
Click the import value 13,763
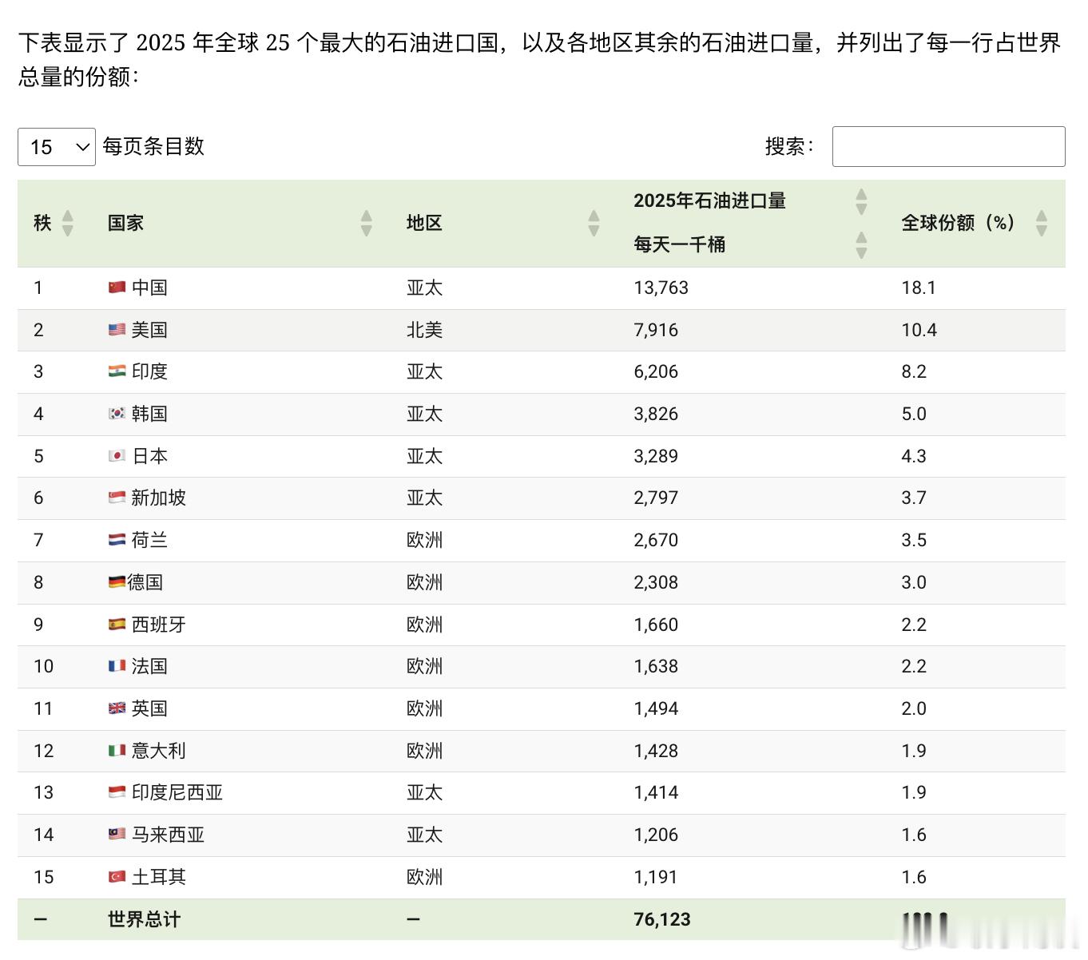point(661,288)
